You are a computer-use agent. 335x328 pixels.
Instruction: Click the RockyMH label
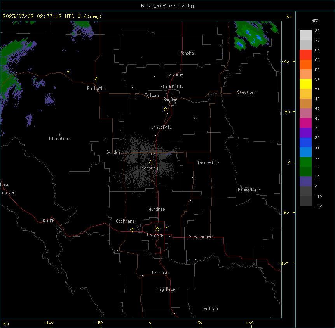(x=95, y=88)
